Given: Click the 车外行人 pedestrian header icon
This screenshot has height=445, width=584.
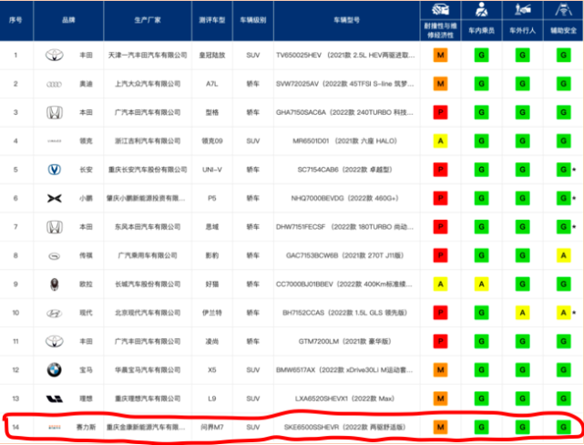Looking at the screenshot, I should 523,10.
